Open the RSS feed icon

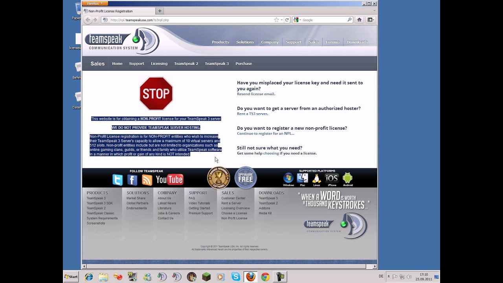[x=147, y=180]
